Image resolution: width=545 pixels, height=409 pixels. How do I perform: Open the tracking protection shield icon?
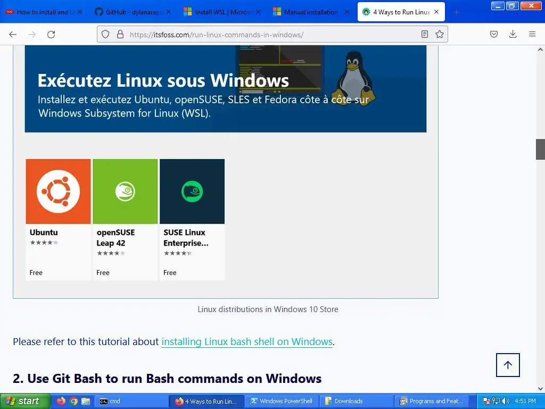click(105, 34)
